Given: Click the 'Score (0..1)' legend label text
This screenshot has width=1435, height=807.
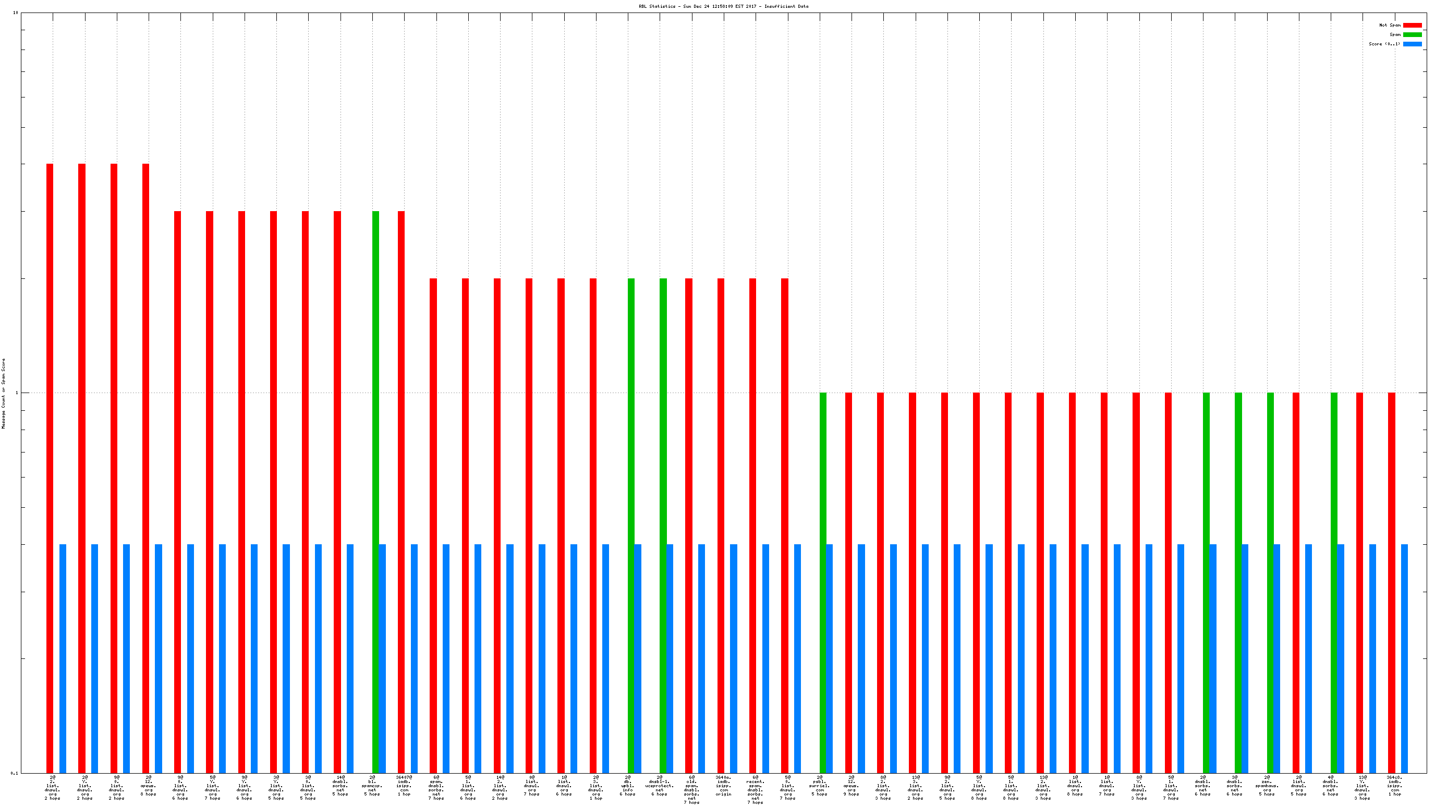Looking at the screenshot, I should (x=1384, y=44).
